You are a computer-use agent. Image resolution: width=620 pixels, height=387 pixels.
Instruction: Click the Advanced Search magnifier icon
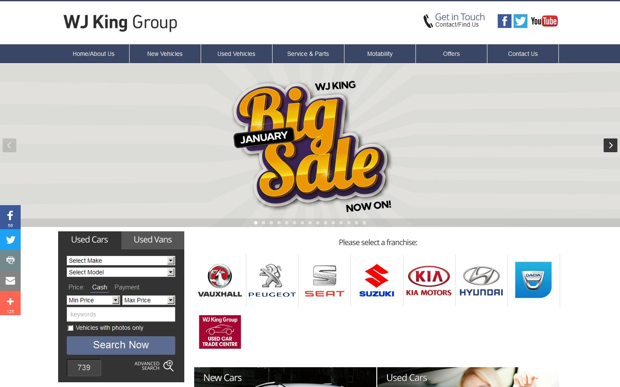[169, 365]
